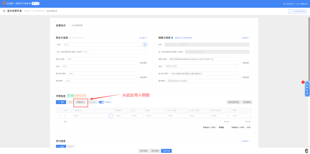Collapse seller info via 收起更多
The width and height of the screenshot is (310, 154).
pyautogui.click(x=246, y=38)
